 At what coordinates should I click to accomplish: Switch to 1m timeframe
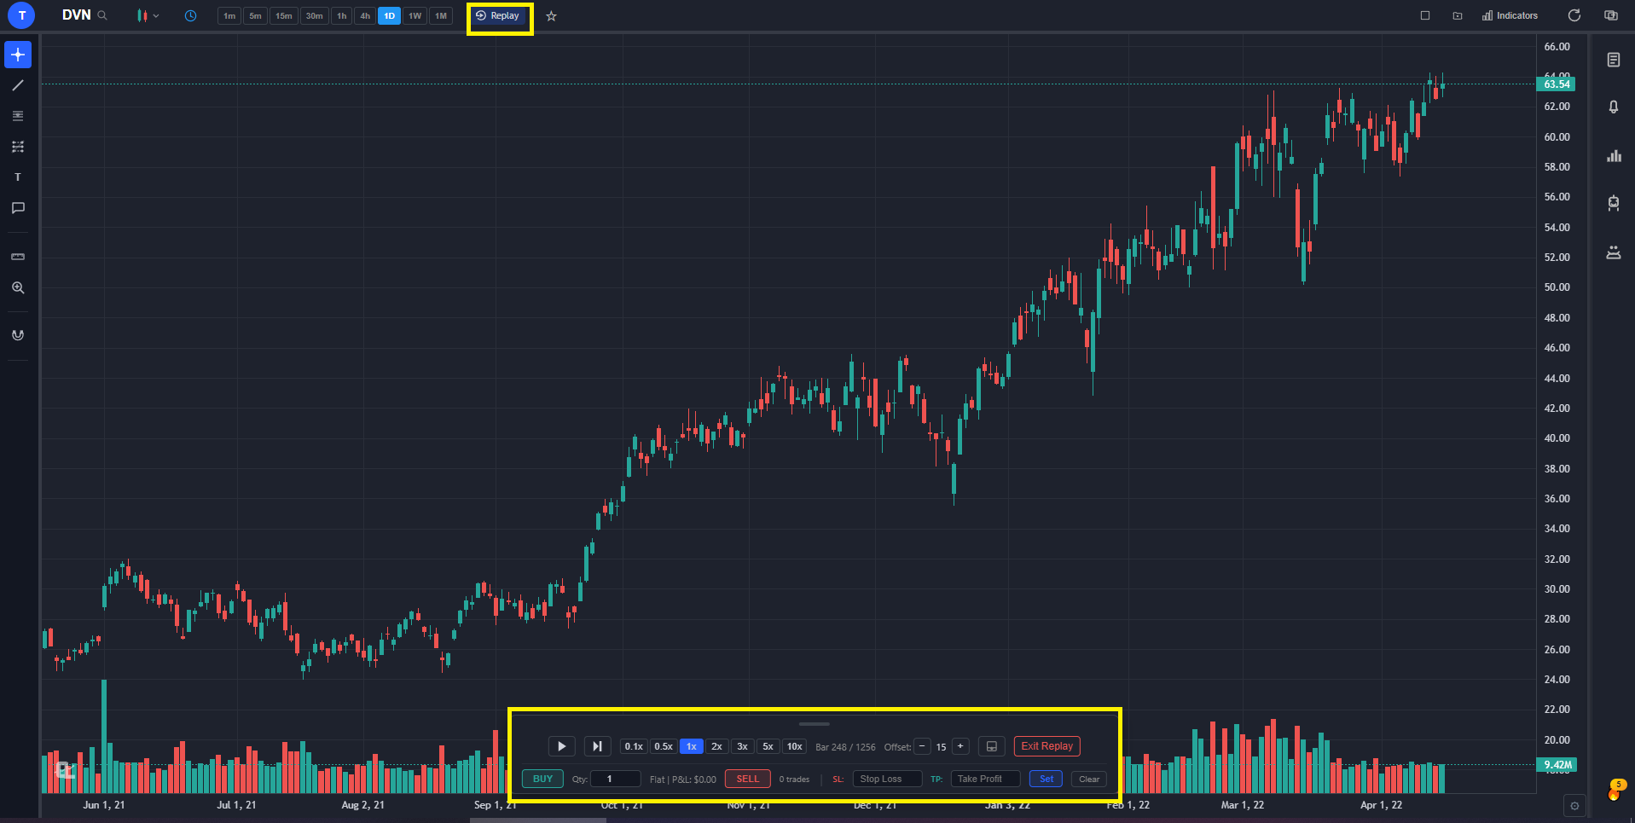pyautogui.click(x=229, y=16)
